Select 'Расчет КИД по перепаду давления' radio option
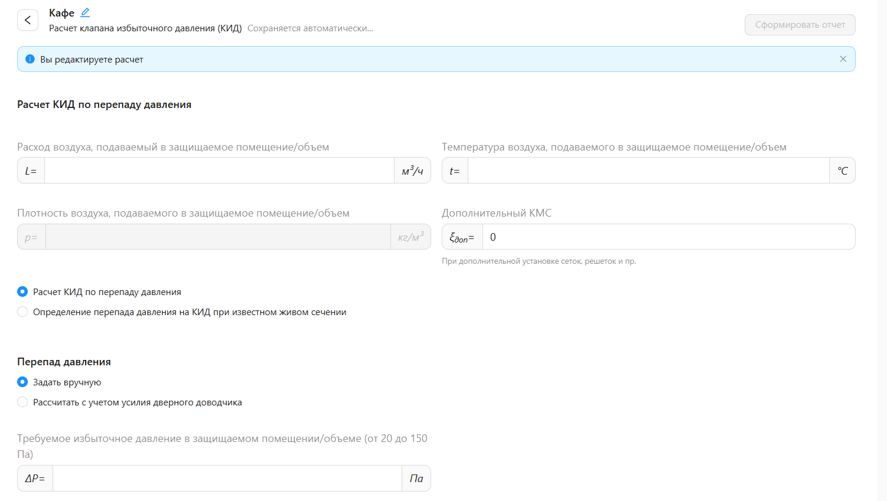 point(22,292)
